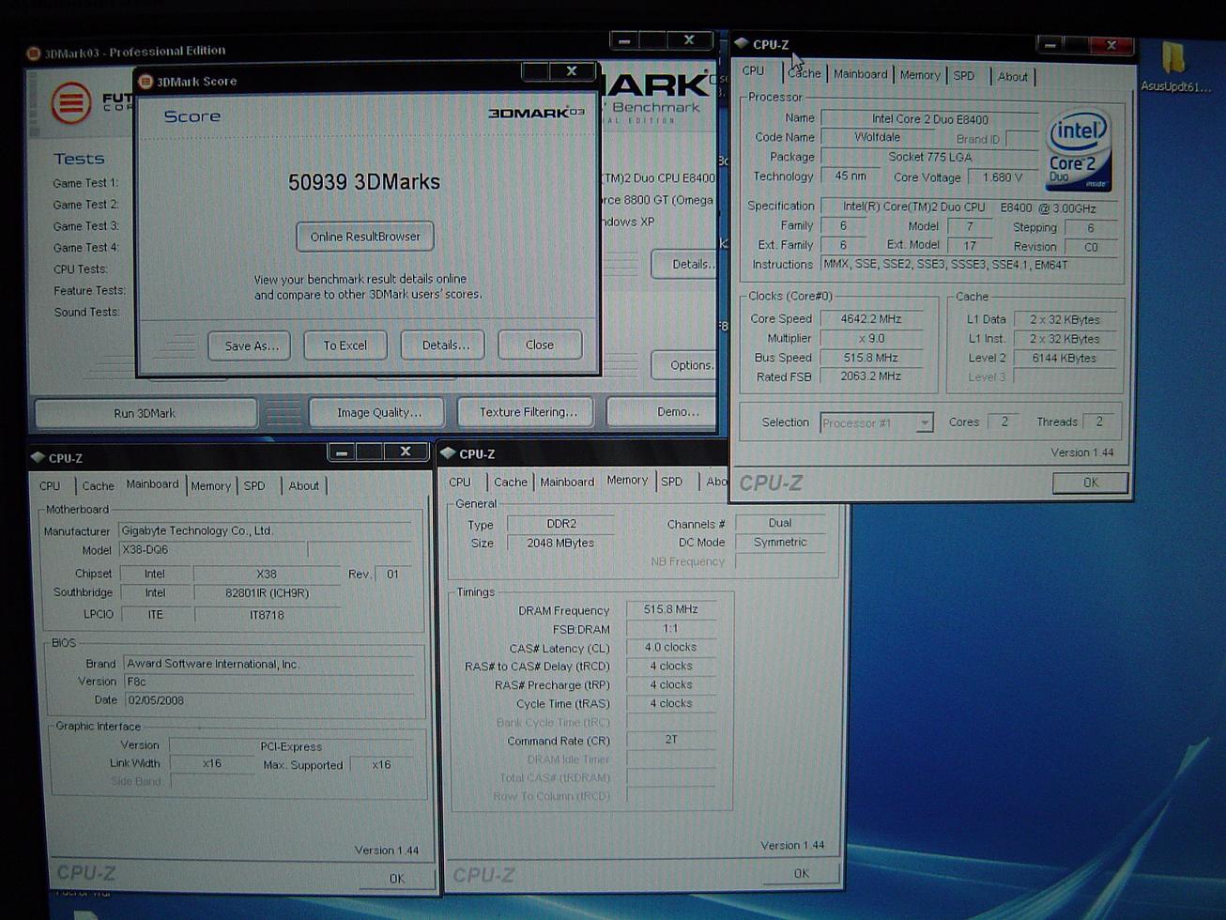Click OK in top-right CPU-Z window

1090,483
